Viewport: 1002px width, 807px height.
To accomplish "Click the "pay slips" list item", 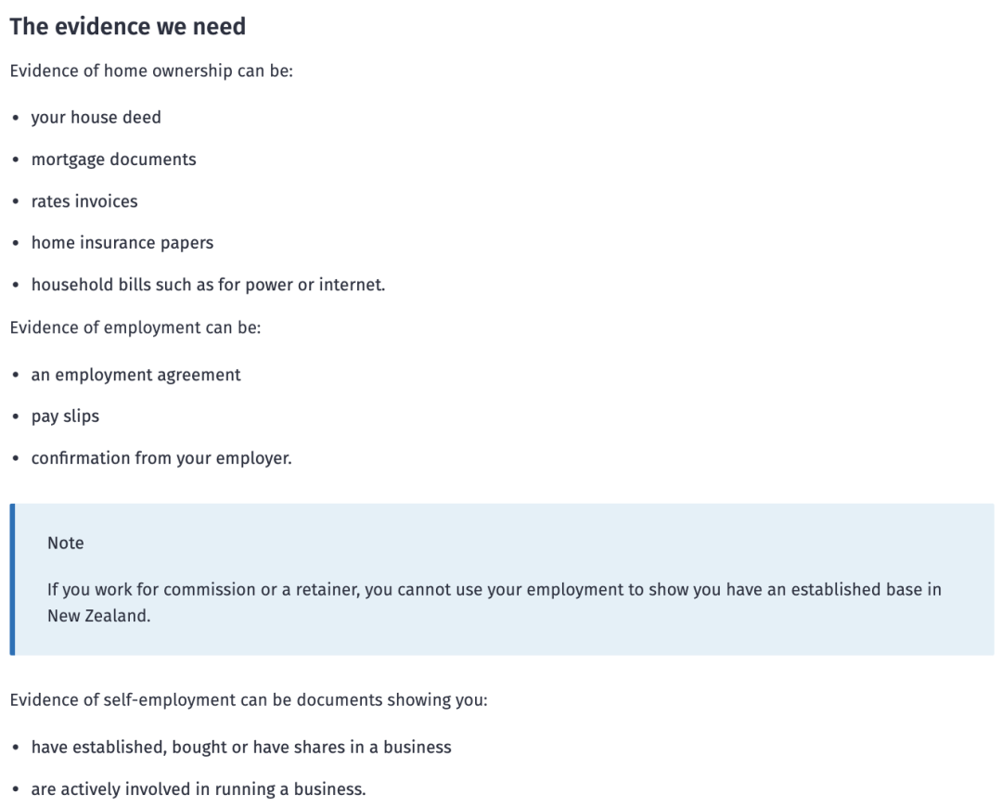I will tap(65, 416).
